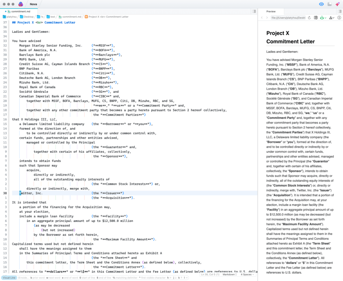Image resolution: width=343 pixels, height=281 pixels.
Task: Click 'Project X' heading in the preview
Action: [x=278, y=33]
